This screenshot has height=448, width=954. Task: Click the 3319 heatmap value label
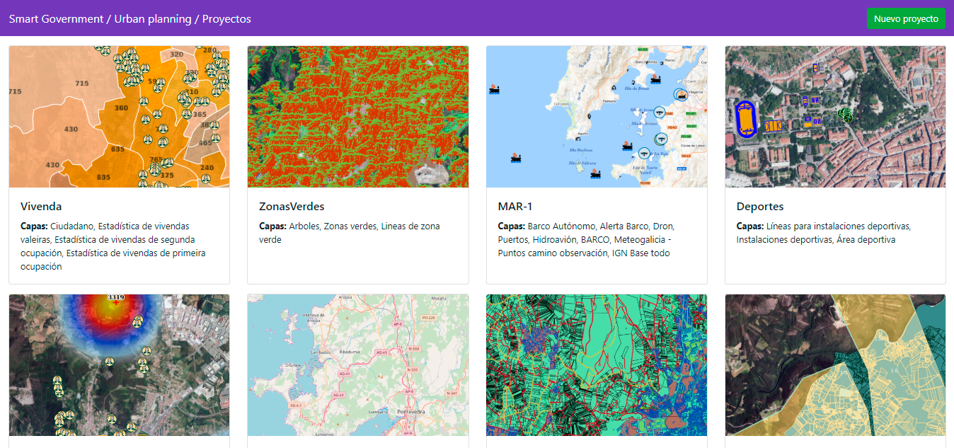click(115, 297)
